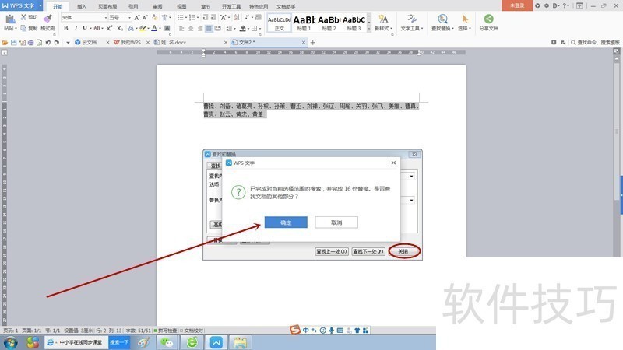The height and width of the screenshot is (350, 623).
Task: Switch to the Insert ribbon tab
Action: click(82, 6)
